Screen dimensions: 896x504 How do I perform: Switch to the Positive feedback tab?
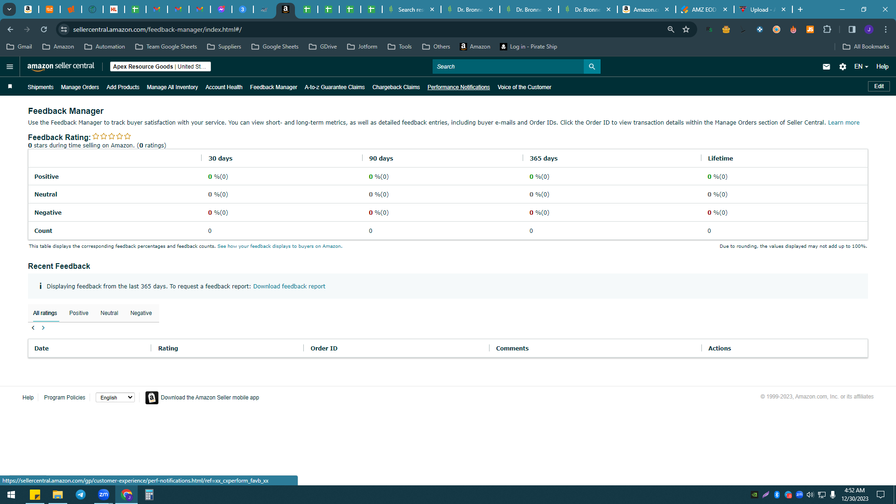79,313
